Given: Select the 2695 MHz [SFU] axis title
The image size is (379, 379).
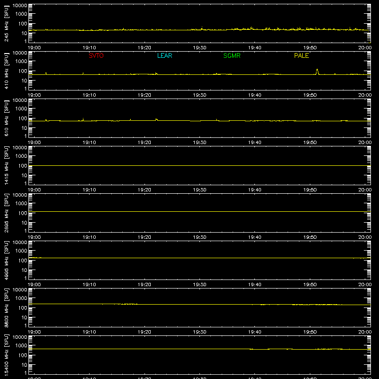Looking at the screenshot, I should point(6,213).
